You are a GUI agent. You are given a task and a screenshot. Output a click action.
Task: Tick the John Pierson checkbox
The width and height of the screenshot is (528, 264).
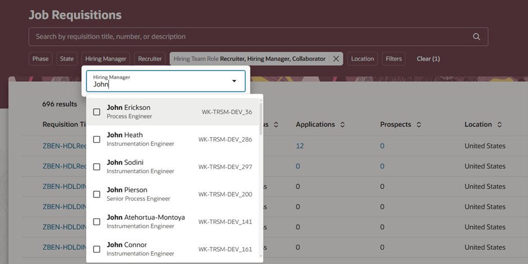96,194
